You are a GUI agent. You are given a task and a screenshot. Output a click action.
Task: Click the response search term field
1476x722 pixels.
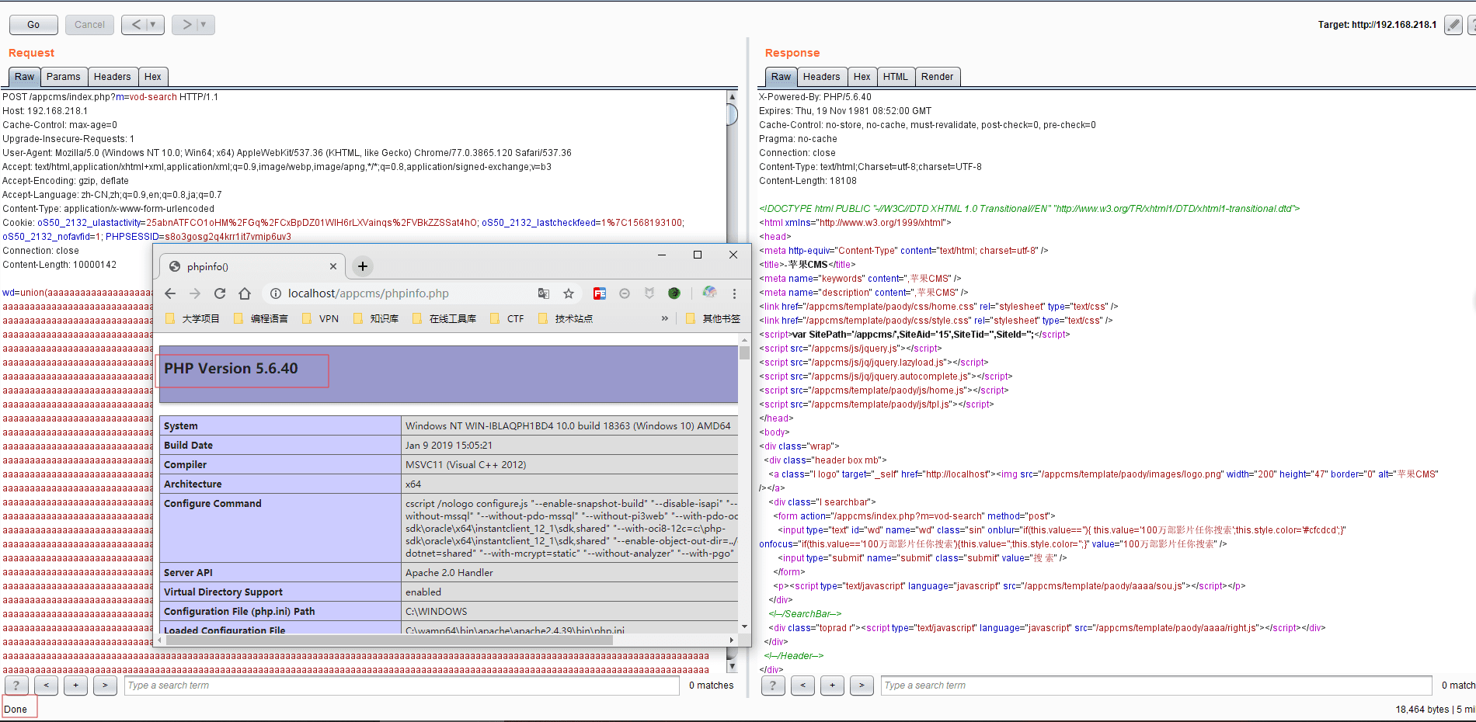[1156, 686]
